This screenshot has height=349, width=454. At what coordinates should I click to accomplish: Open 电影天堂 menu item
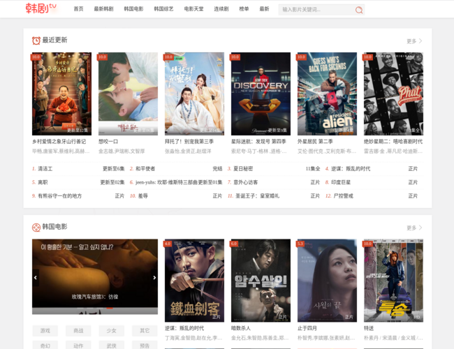pyautogui.click(x=193, y=9)
